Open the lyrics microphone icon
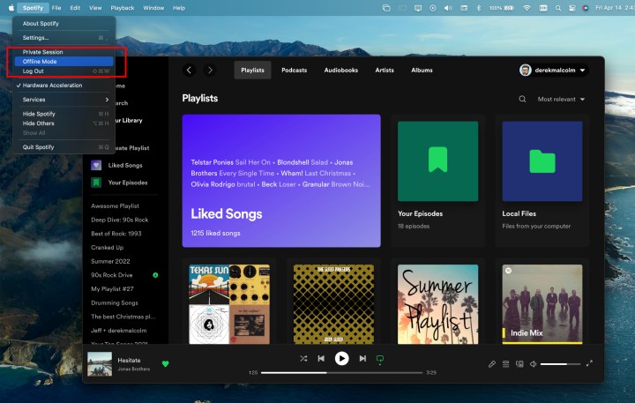 pos(492,363)
